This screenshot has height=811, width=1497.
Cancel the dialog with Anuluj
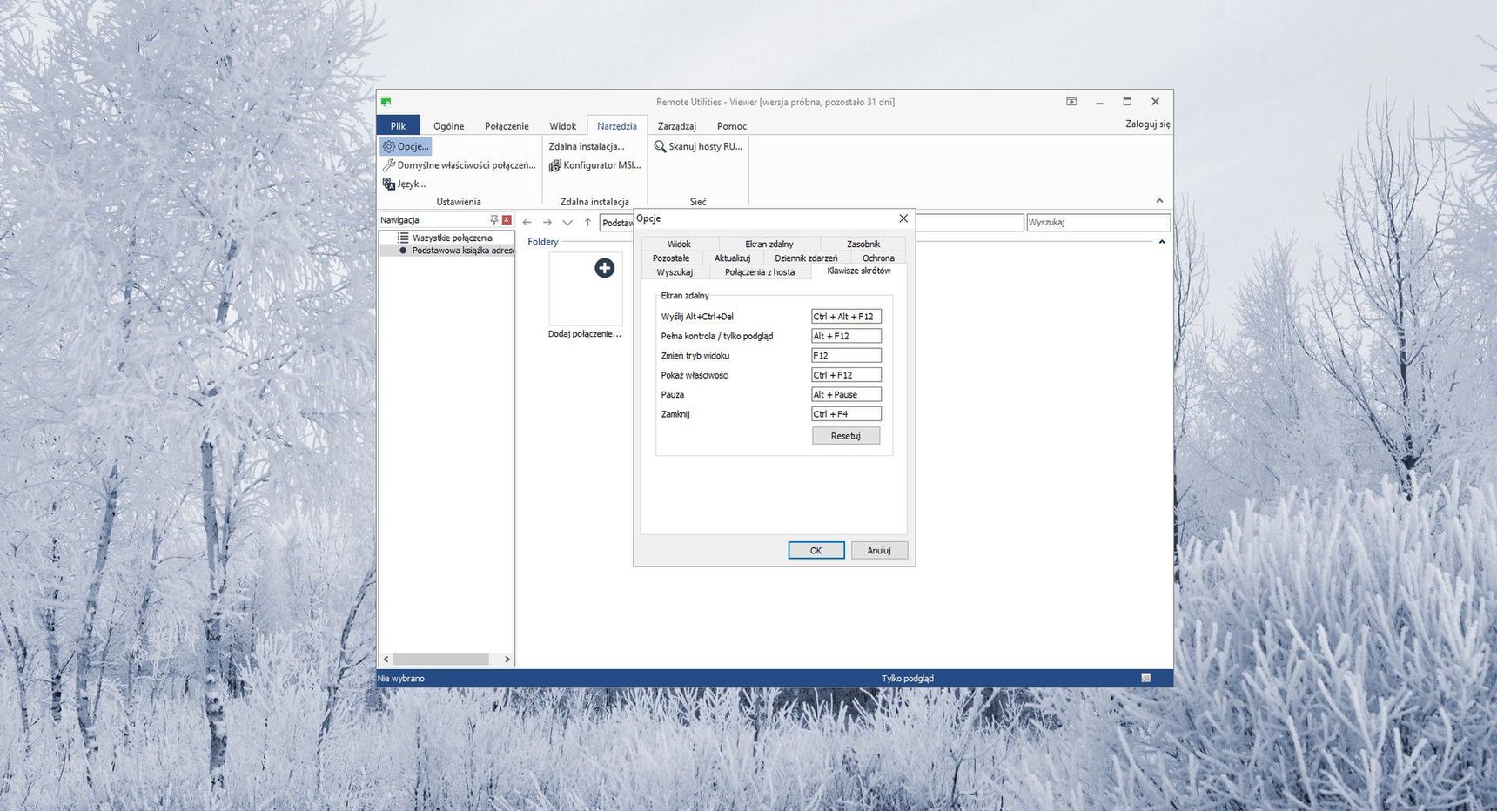[879, 550]
